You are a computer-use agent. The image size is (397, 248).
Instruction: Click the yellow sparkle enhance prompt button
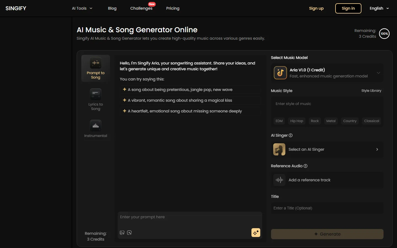tap(256, 233)
